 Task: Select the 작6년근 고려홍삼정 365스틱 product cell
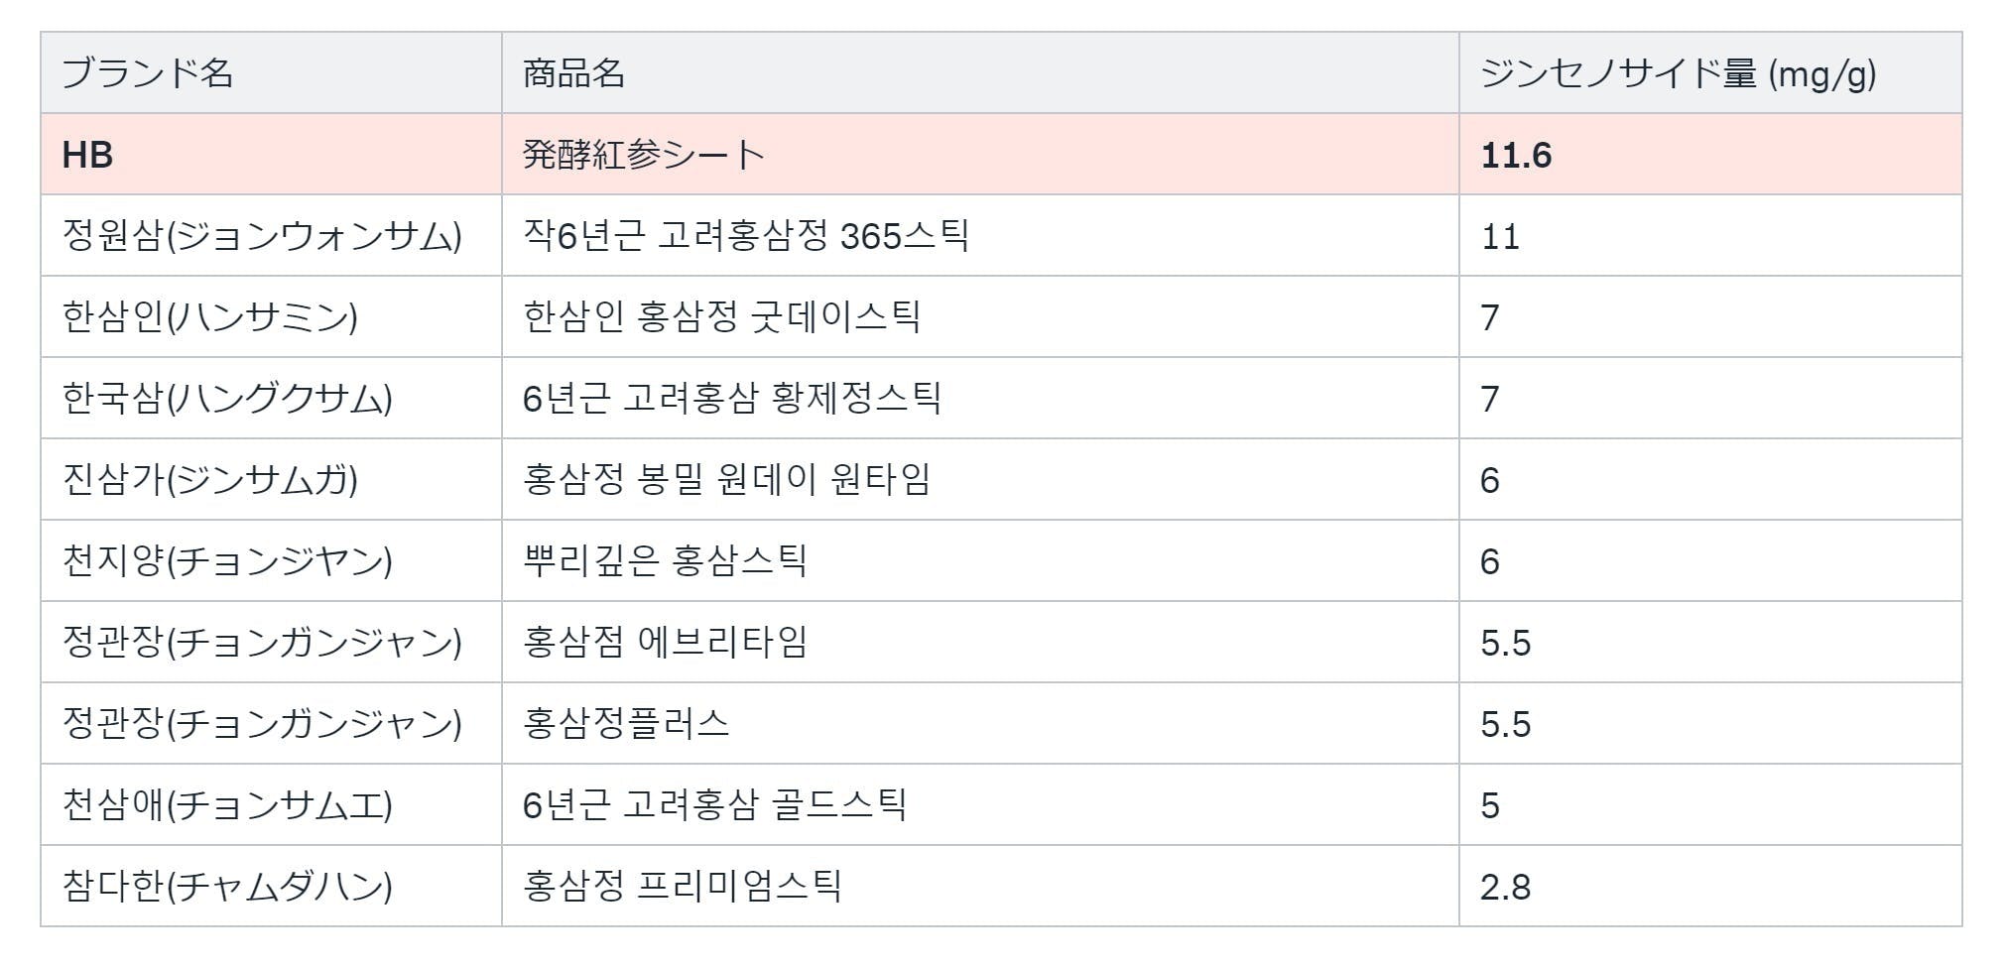pyautogui.click(x=746, y=236)
